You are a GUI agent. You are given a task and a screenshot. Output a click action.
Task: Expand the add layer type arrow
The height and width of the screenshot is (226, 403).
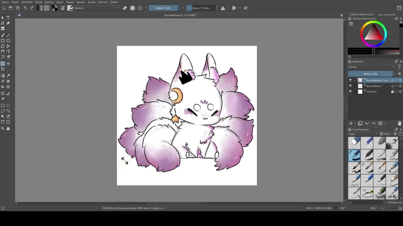click(x=355, y=123)
